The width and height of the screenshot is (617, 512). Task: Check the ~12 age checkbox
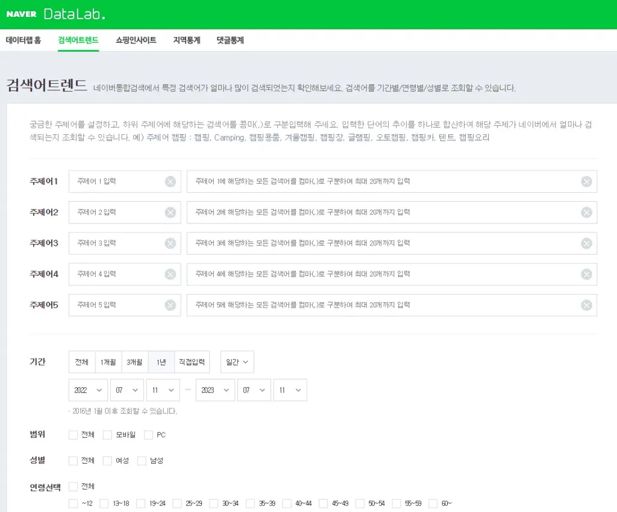click(73, 504)
